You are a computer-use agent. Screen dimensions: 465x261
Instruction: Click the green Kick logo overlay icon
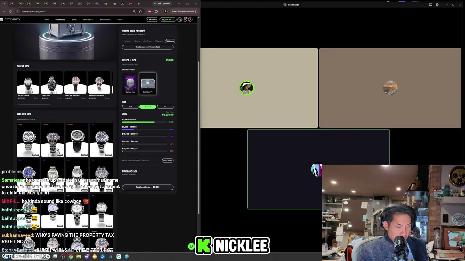(203, 246)
